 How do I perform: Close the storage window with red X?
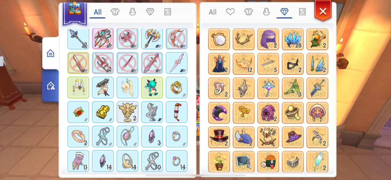click(323, 12)
